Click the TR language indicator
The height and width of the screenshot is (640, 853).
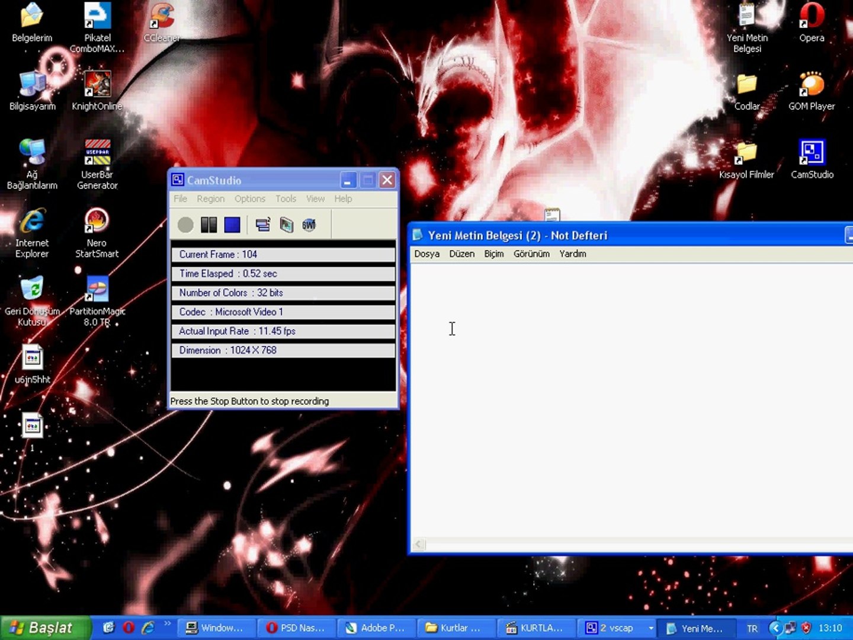(x=752, y=628)
